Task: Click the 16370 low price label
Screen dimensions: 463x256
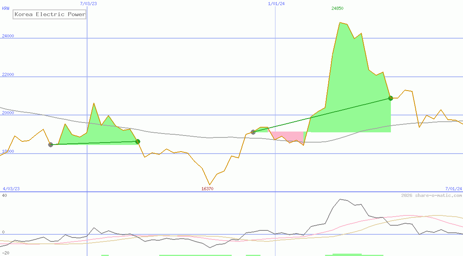Action: pos(207,189)
